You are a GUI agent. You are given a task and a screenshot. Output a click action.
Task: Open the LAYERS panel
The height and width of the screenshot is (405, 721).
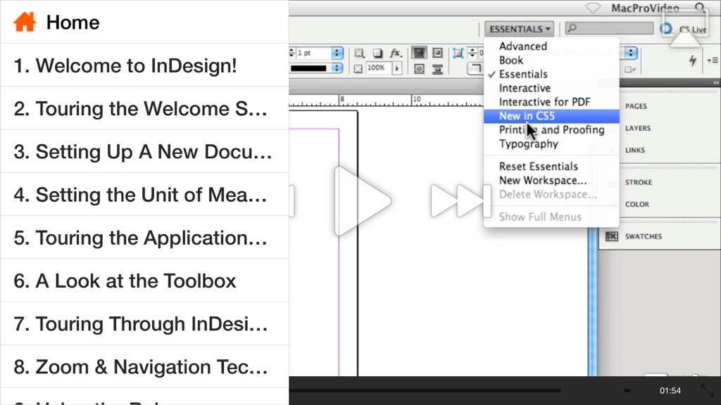click(x=638, y=128)
